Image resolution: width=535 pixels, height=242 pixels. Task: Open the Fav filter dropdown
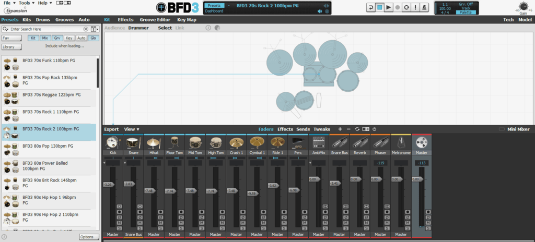click(x=11, y=38)
